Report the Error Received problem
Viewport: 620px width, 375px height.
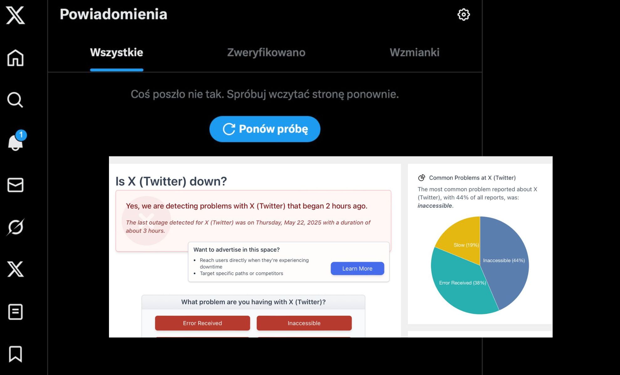pos(203,323)
